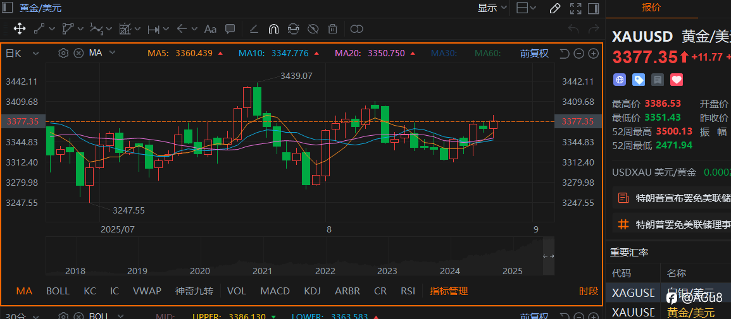Open the 显示 display dropdown

492,8
